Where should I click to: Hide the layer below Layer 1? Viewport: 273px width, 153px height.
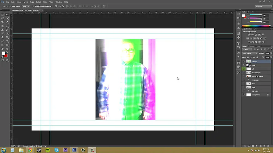(243, 65)
